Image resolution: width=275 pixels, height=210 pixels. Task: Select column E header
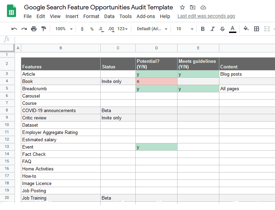(198, 48)
